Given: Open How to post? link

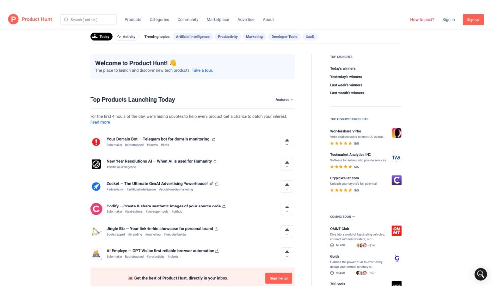Looking at the screenshot, I should pos(422,20).
